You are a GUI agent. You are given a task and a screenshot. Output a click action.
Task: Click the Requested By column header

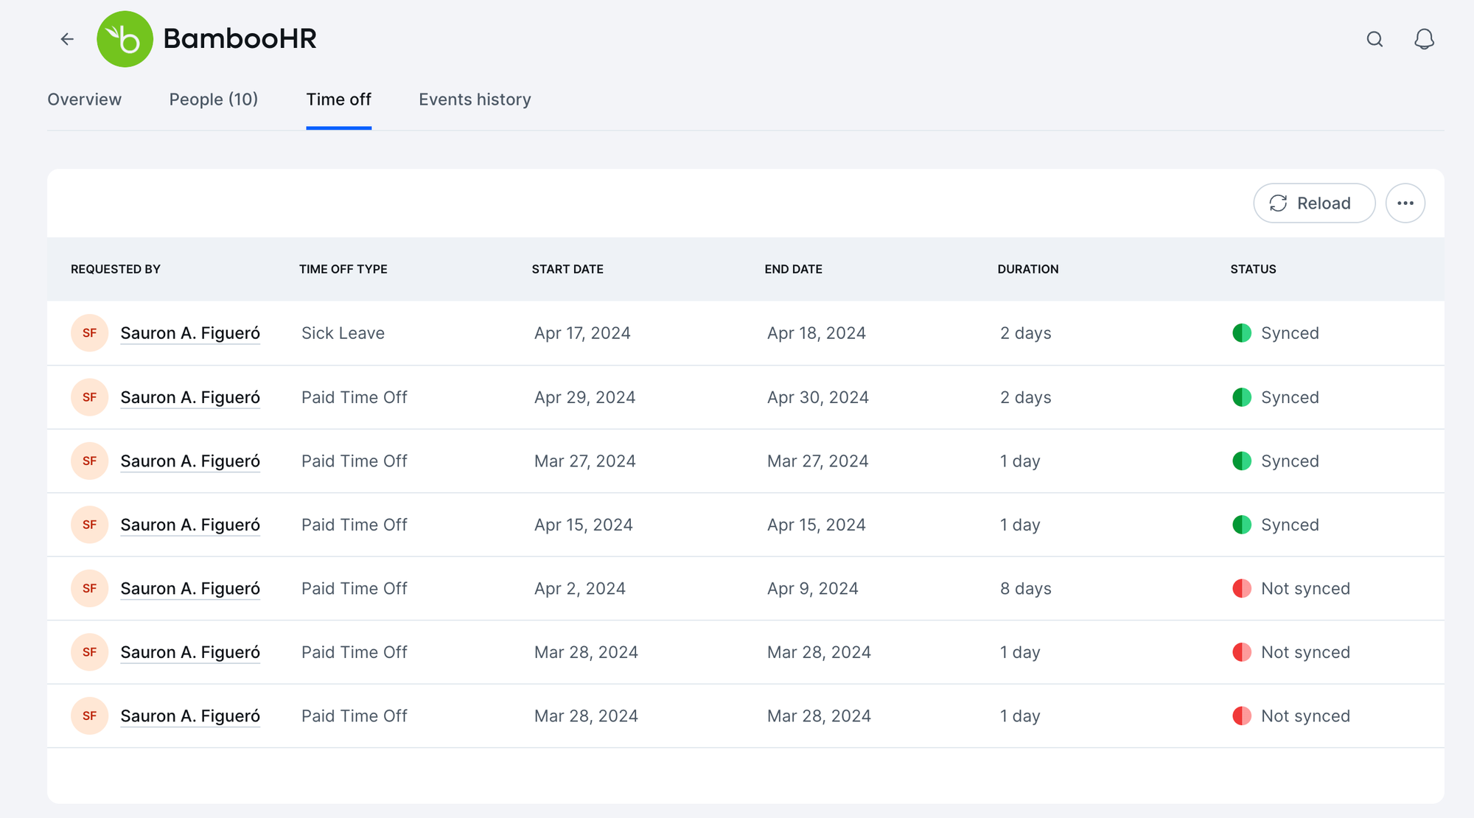[x=116, y=269]
